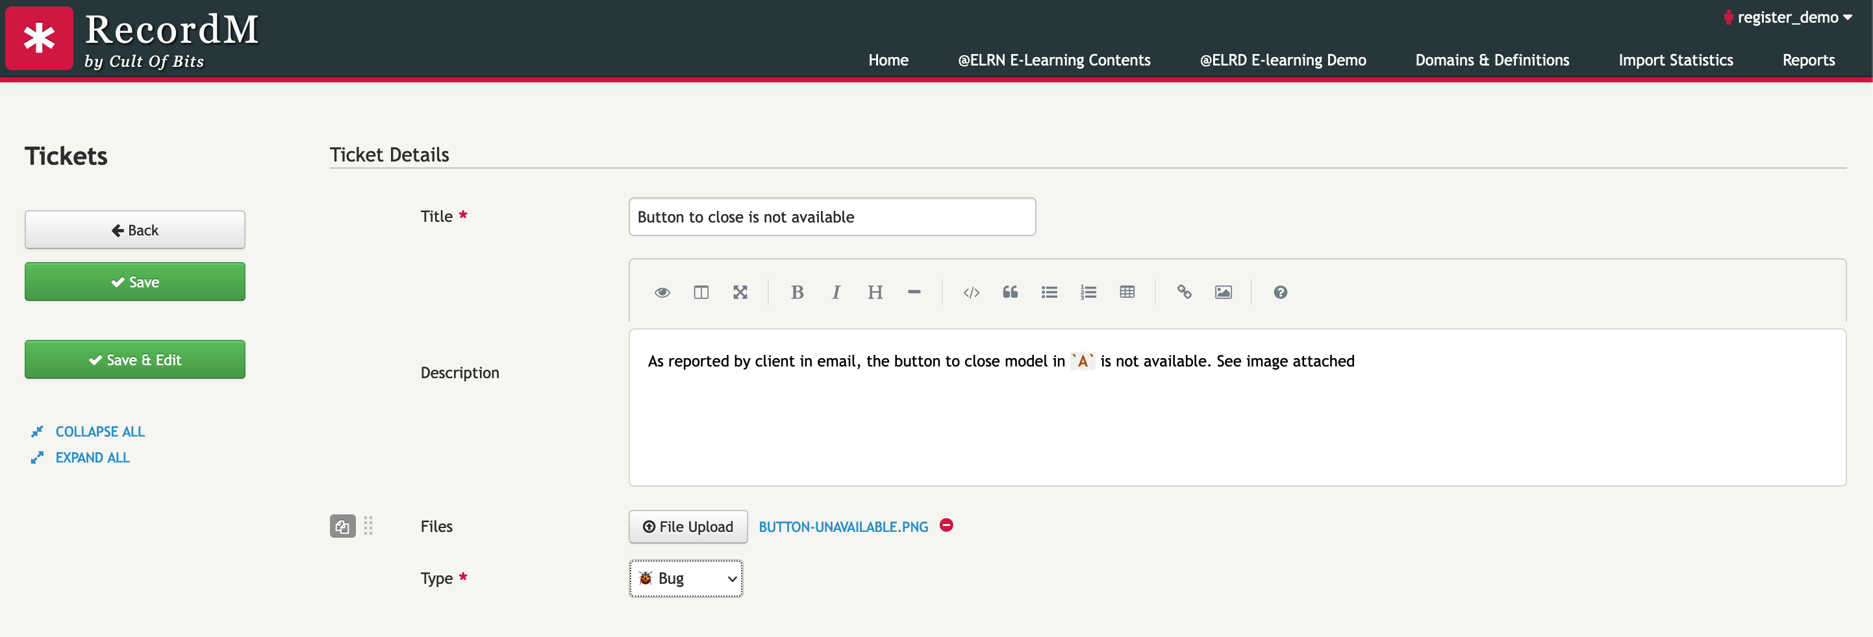Click into the Title input field
Screen dimensions: 1873x637
click(x=832, y=217)
